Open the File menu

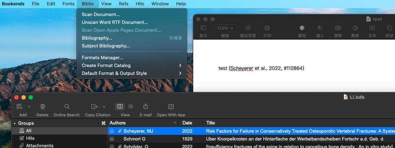35,4
